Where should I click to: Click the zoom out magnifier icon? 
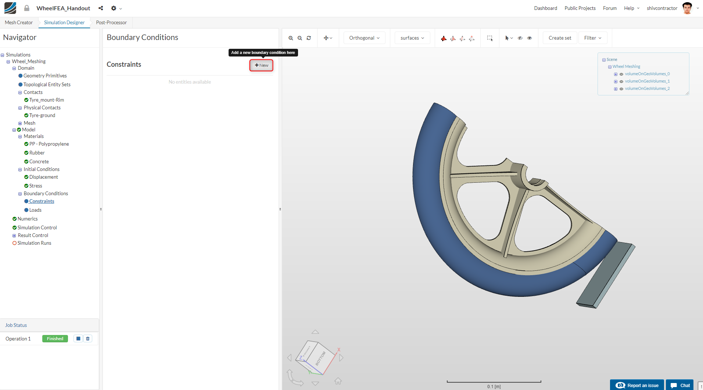click(x=300, y=38)
